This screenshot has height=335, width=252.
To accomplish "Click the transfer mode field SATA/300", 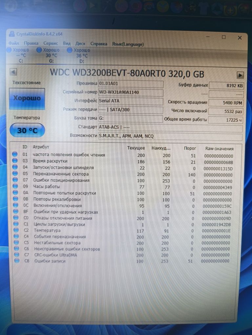I will tap(131, 110).
